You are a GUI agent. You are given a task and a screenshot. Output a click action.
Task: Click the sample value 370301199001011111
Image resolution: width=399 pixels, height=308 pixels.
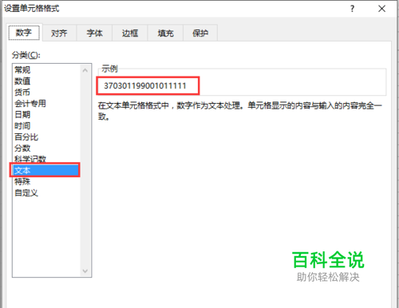(x=145, y=86)
